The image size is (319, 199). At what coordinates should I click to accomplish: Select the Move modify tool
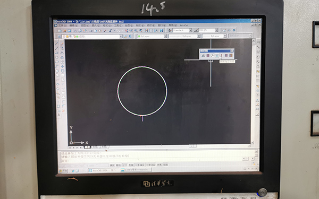62,66
